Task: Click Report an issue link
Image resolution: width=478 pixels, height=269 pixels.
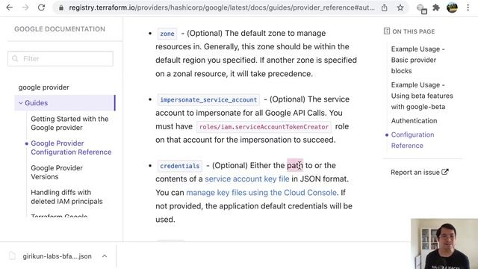Action: pyautogui.click(x=419, y=173)
